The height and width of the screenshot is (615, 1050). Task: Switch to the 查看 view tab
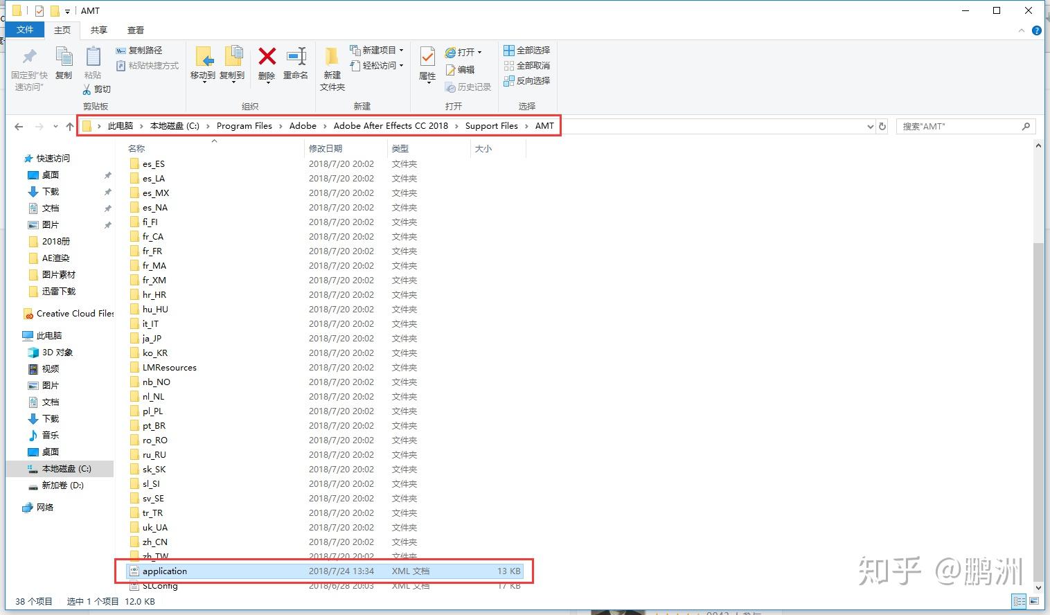tap(136, 30)
